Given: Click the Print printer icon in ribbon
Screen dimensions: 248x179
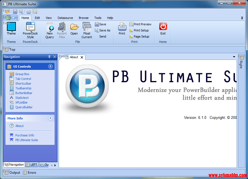Looking at the screenshot, I should [122, 27].
